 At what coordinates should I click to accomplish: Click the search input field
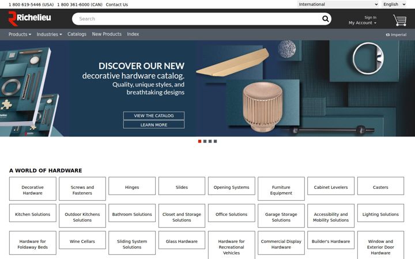[197, 19]
